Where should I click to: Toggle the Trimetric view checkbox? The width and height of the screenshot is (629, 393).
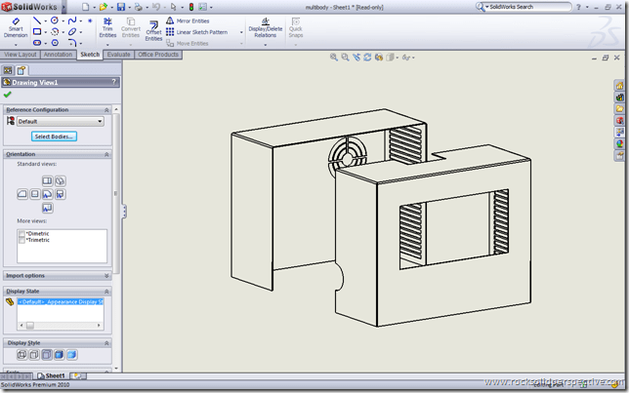pos(21,240)
